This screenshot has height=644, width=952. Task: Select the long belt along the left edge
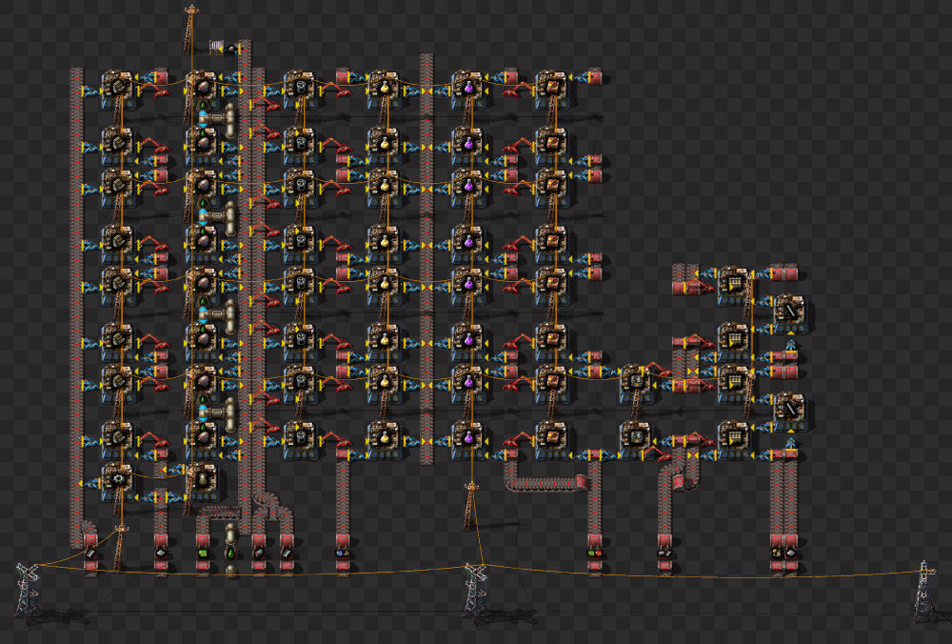pyautogui.click(x=76, y=307)
